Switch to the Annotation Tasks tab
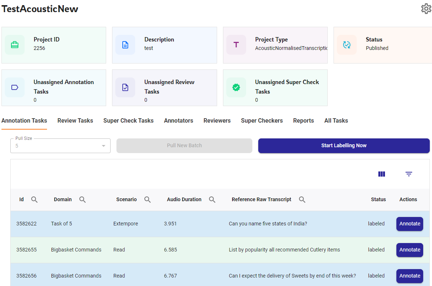This screenshot has width=432, height=286. (24, 120)
